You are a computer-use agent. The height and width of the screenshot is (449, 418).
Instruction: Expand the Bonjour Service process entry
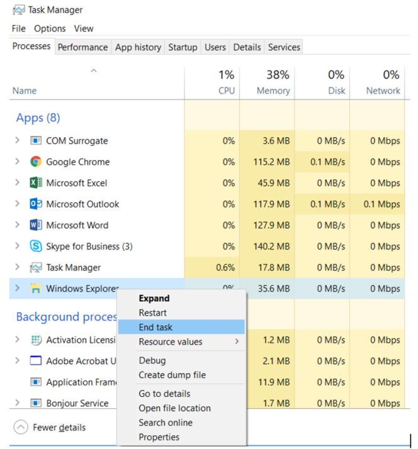tap(18, 403)
